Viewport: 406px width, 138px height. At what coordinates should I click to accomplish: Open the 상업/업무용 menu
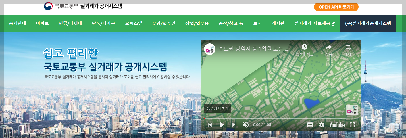coord(197,23)
